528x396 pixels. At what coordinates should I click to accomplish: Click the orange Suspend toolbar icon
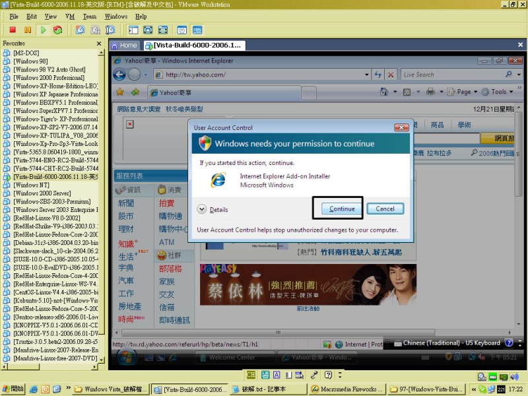point(28,30)
